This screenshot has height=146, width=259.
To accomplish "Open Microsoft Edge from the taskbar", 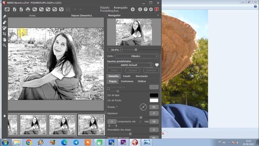I will 64,142.
